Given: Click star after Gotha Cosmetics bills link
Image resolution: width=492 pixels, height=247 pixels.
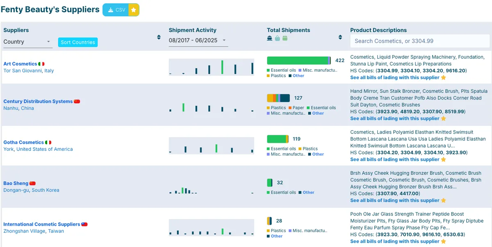Looking at the screenshot, I should click(443, 159).
